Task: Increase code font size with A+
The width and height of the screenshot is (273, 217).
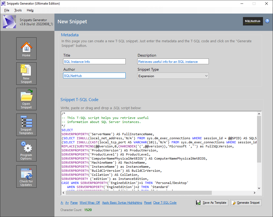Action: (x=67, y=202)
